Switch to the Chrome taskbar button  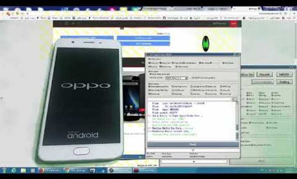[75, 171]
